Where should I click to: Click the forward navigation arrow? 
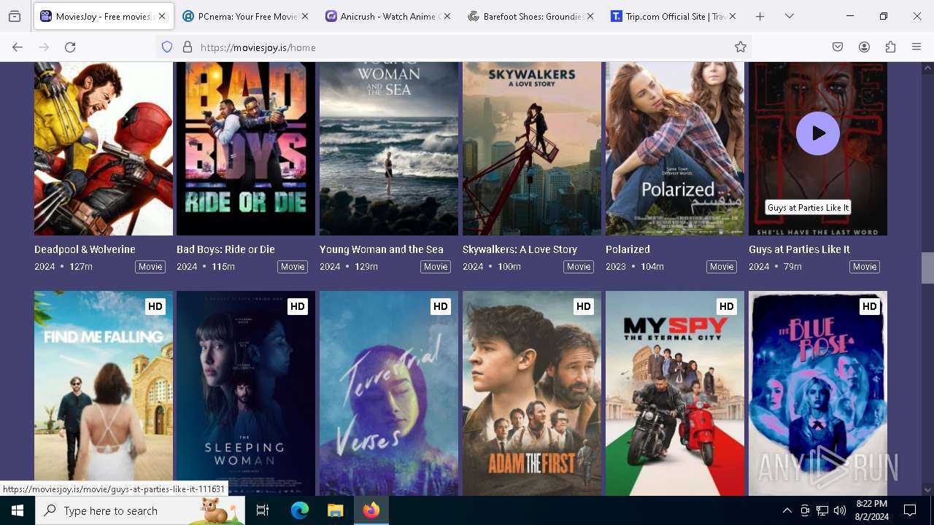(x=44, y=47)
